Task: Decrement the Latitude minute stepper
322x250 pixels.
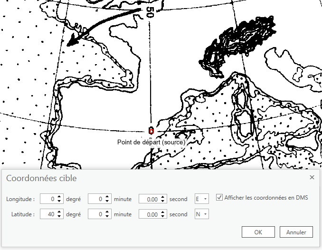Action: click(107, 217)
